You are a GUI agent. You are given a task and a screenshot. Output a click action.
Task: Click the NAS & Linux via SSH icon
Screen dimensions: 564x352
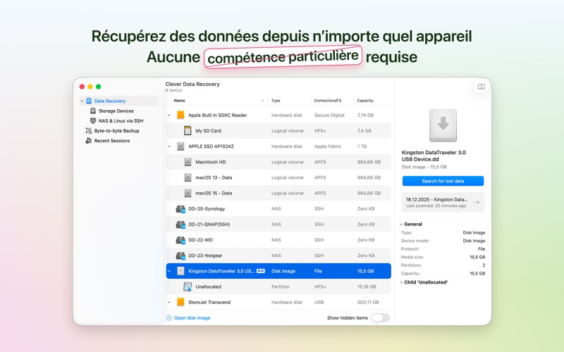coord(93,120)
